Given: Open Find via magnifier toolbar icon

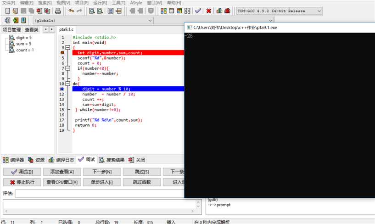Looking at the screenshot, I should (92, 11).
